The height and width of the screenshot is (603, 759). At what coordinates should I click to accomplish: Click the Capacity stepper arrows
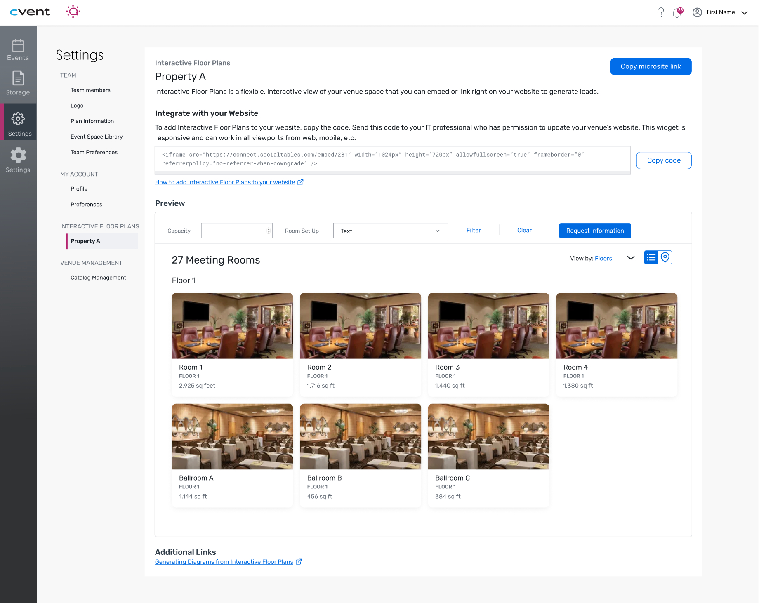tap(269, 231)
